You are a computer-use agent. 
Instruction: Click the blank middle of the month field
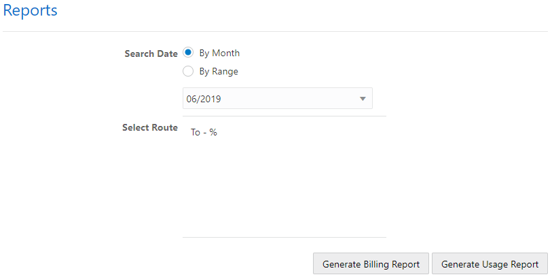285,99
